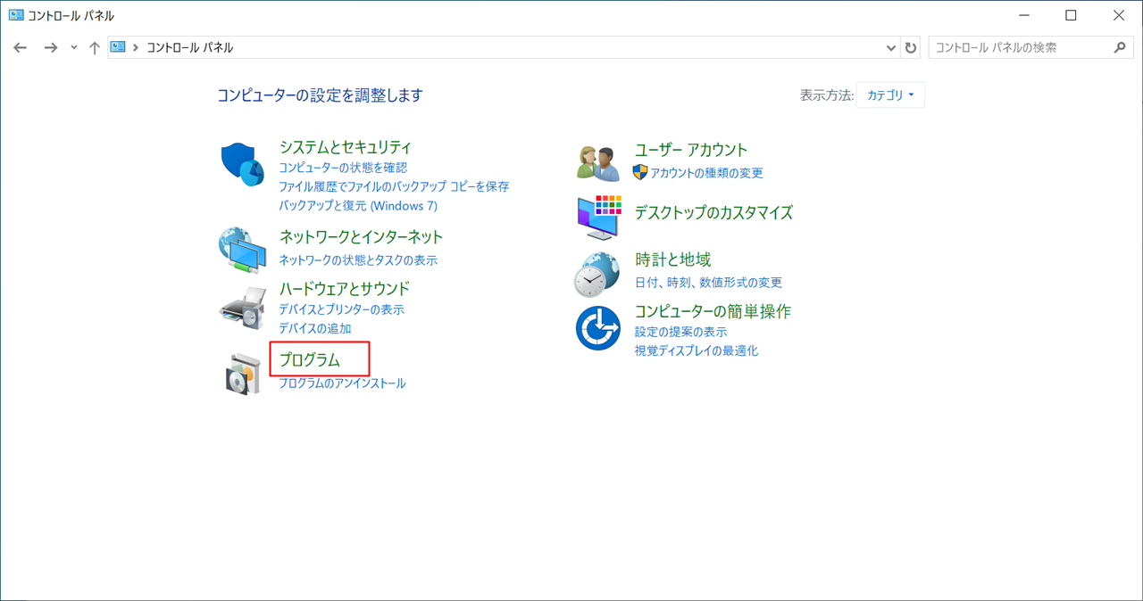Click the コントロール パネル search box

(1018, 48)
